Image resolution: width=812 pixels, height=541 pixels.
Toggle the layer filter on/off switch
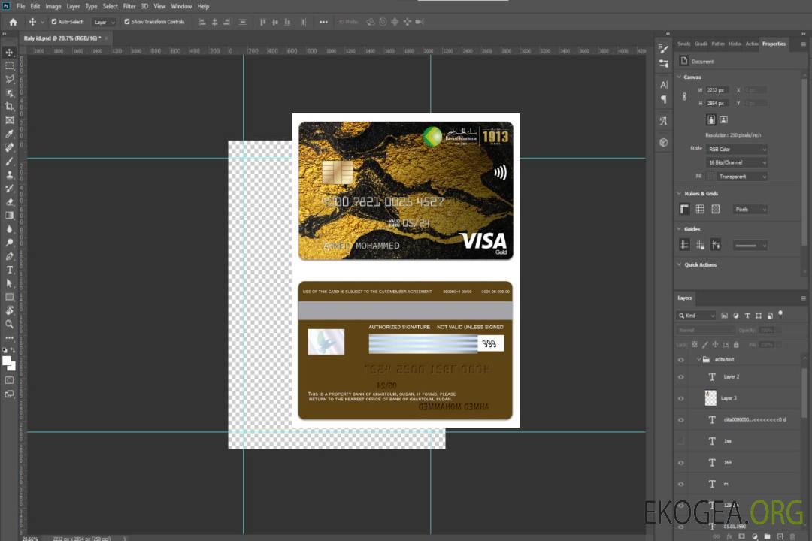780,314
